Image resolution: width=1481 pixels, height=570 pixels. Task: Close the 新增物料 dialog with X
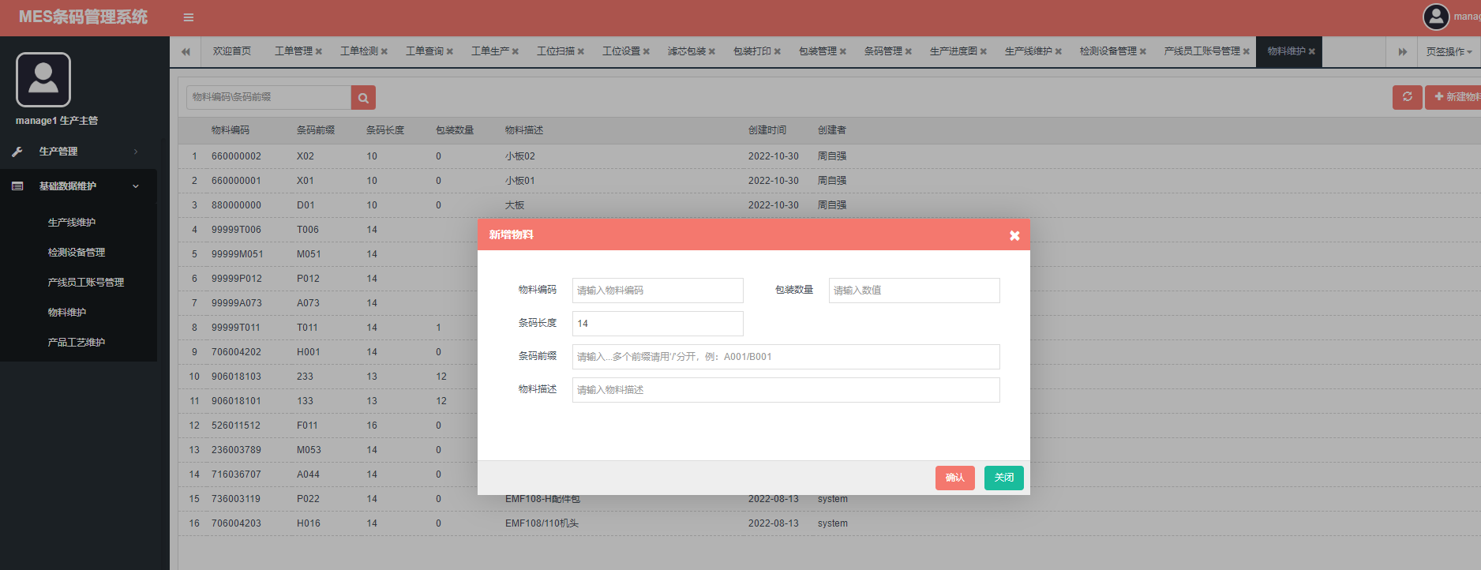pos(1014,235)
